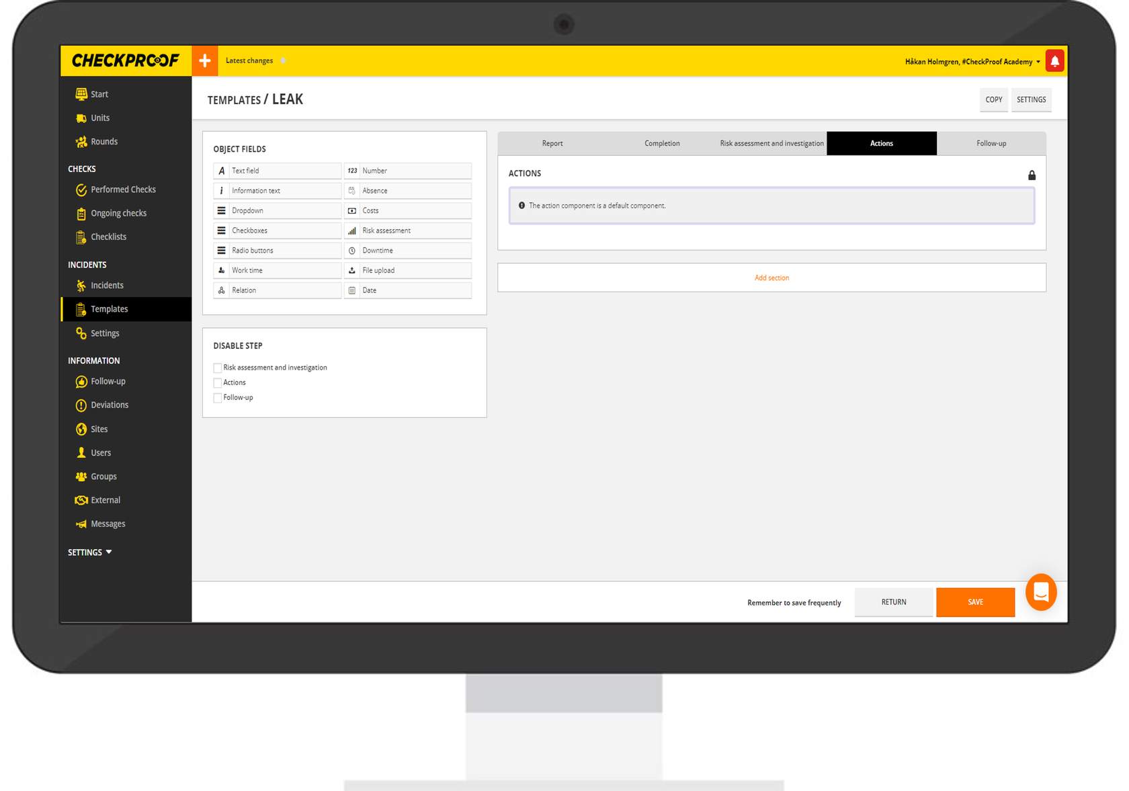
Task: Click the Add section link
Action: (x=771, y=278)
